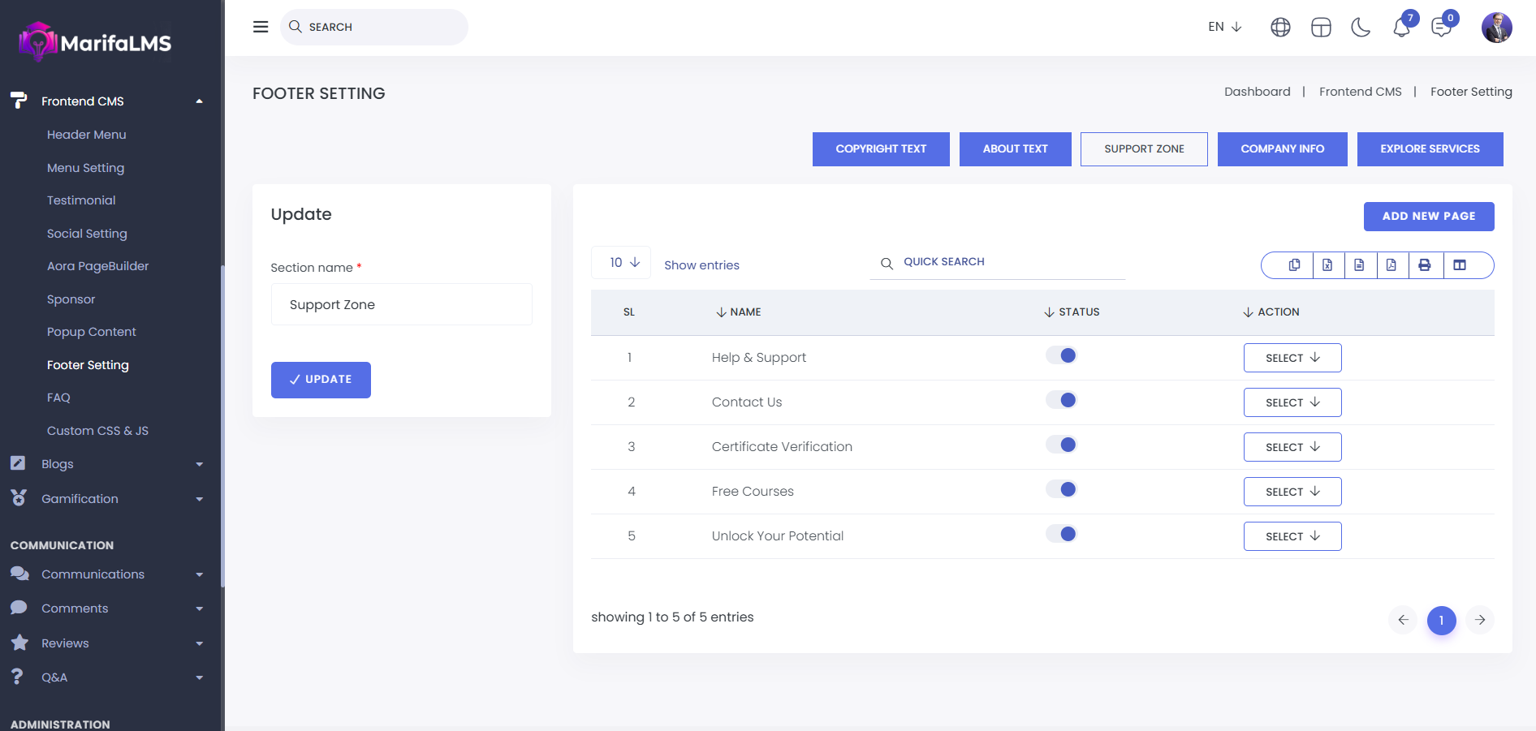
Task: Switch to Company Info tab
Action: point(1282,149)
